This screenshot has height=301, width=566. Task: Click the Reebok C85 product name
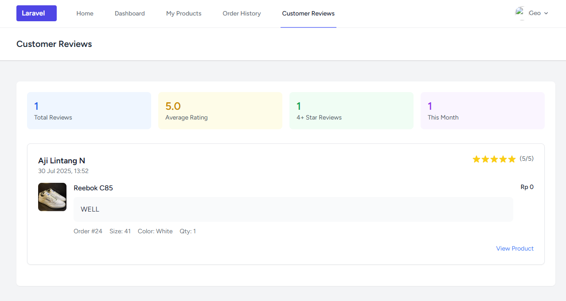click(x=93, y=188)
